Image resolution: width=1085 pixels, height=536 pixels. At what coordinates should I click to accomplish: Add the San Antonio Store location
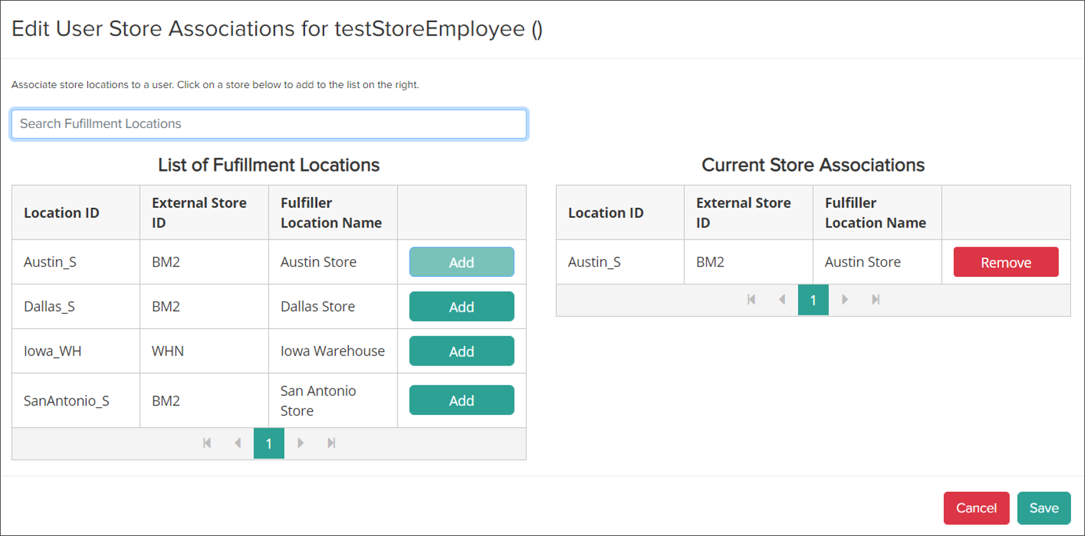[461, 400]
